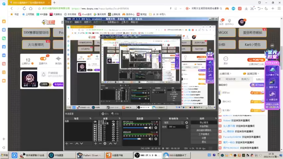
Task: Click the Douyu logo
Action: (x=48, y=22)
